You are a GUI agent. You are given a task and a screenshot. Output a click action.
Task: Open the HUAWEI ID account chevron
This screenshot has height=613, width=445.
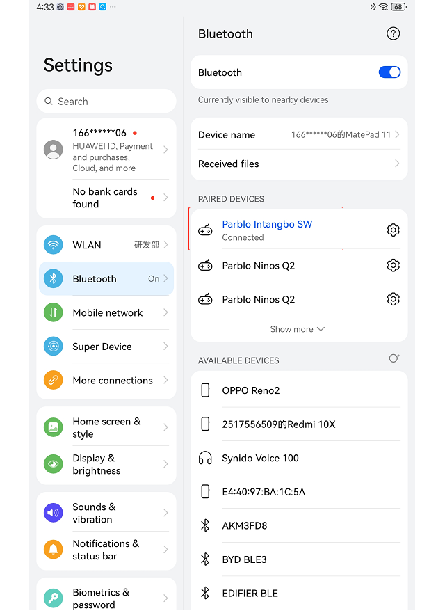tap(165, 150)
